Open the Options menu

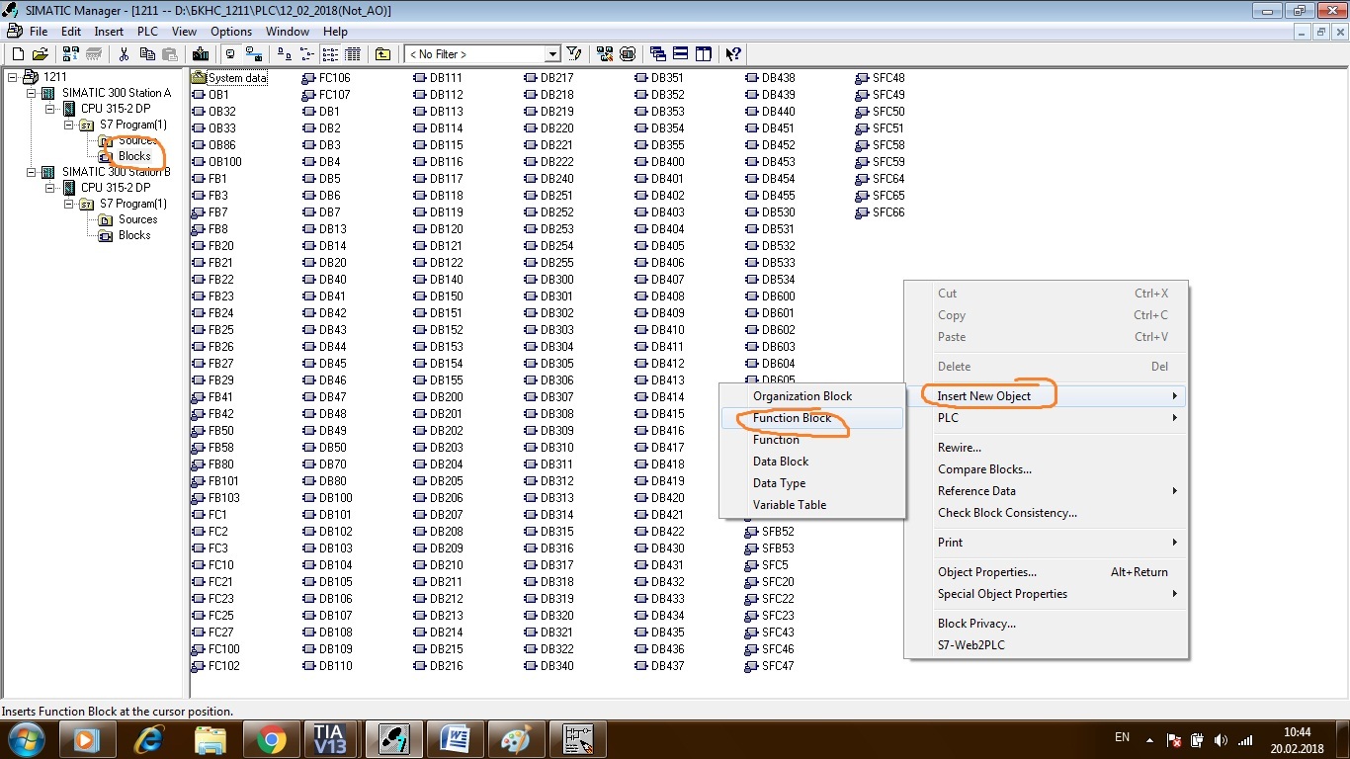[231, 32]
